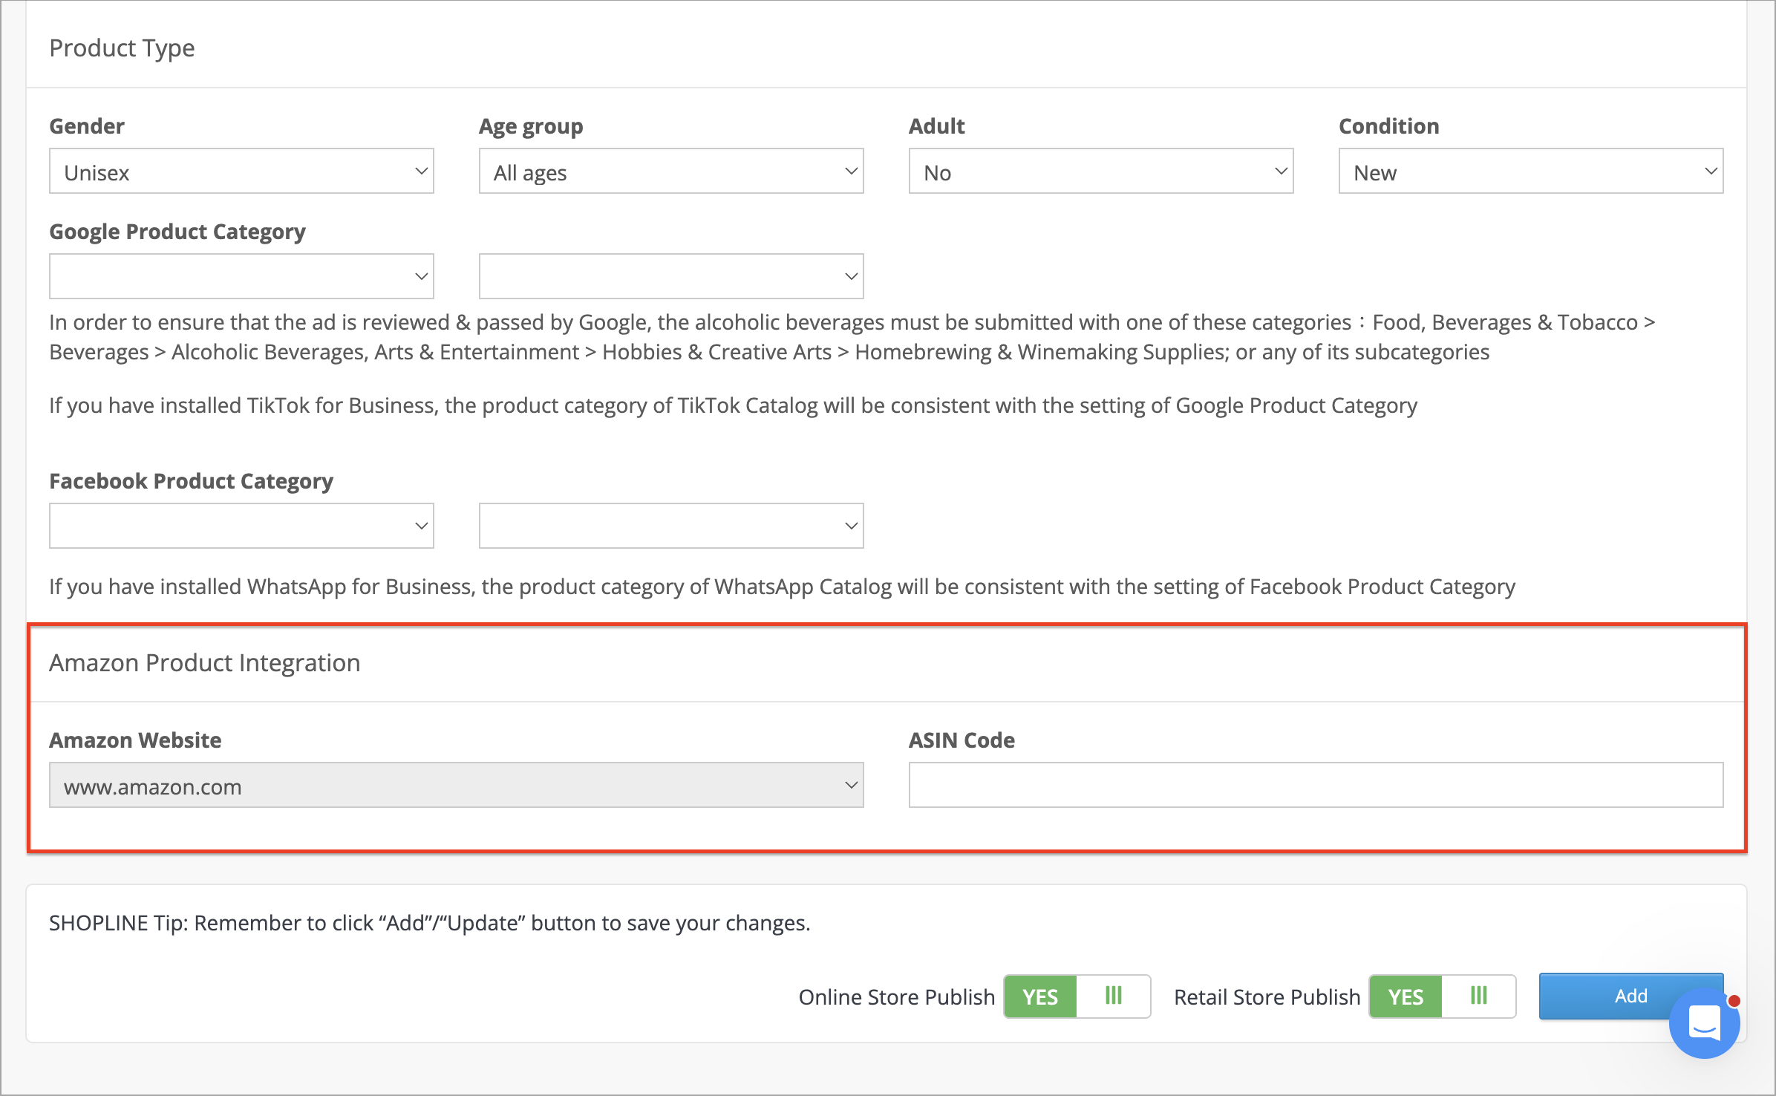
Task: Open the live chat support bubble
Action: coord(1704,1023)
